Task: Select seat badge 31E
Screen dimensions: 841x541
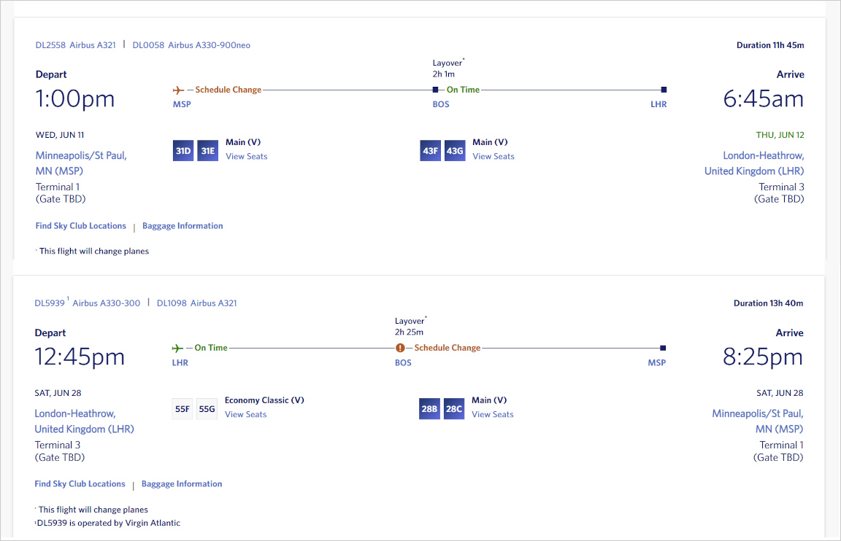Action: (x=208, y=150)
